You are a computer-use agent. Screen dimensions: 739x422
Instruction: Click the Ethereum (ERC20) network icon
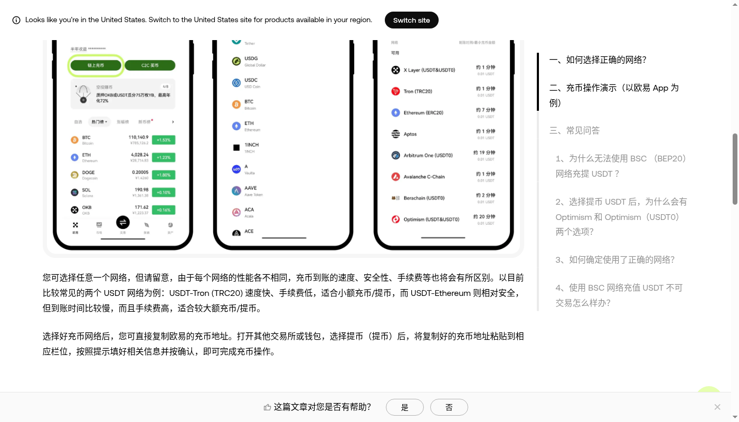(x=395, y=113)
